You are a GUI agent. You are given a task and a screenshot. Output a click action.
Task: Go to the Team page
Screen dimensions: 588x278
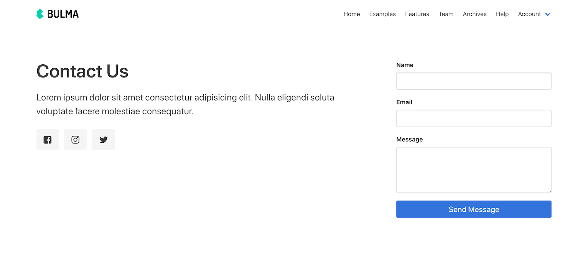(446, 14)
